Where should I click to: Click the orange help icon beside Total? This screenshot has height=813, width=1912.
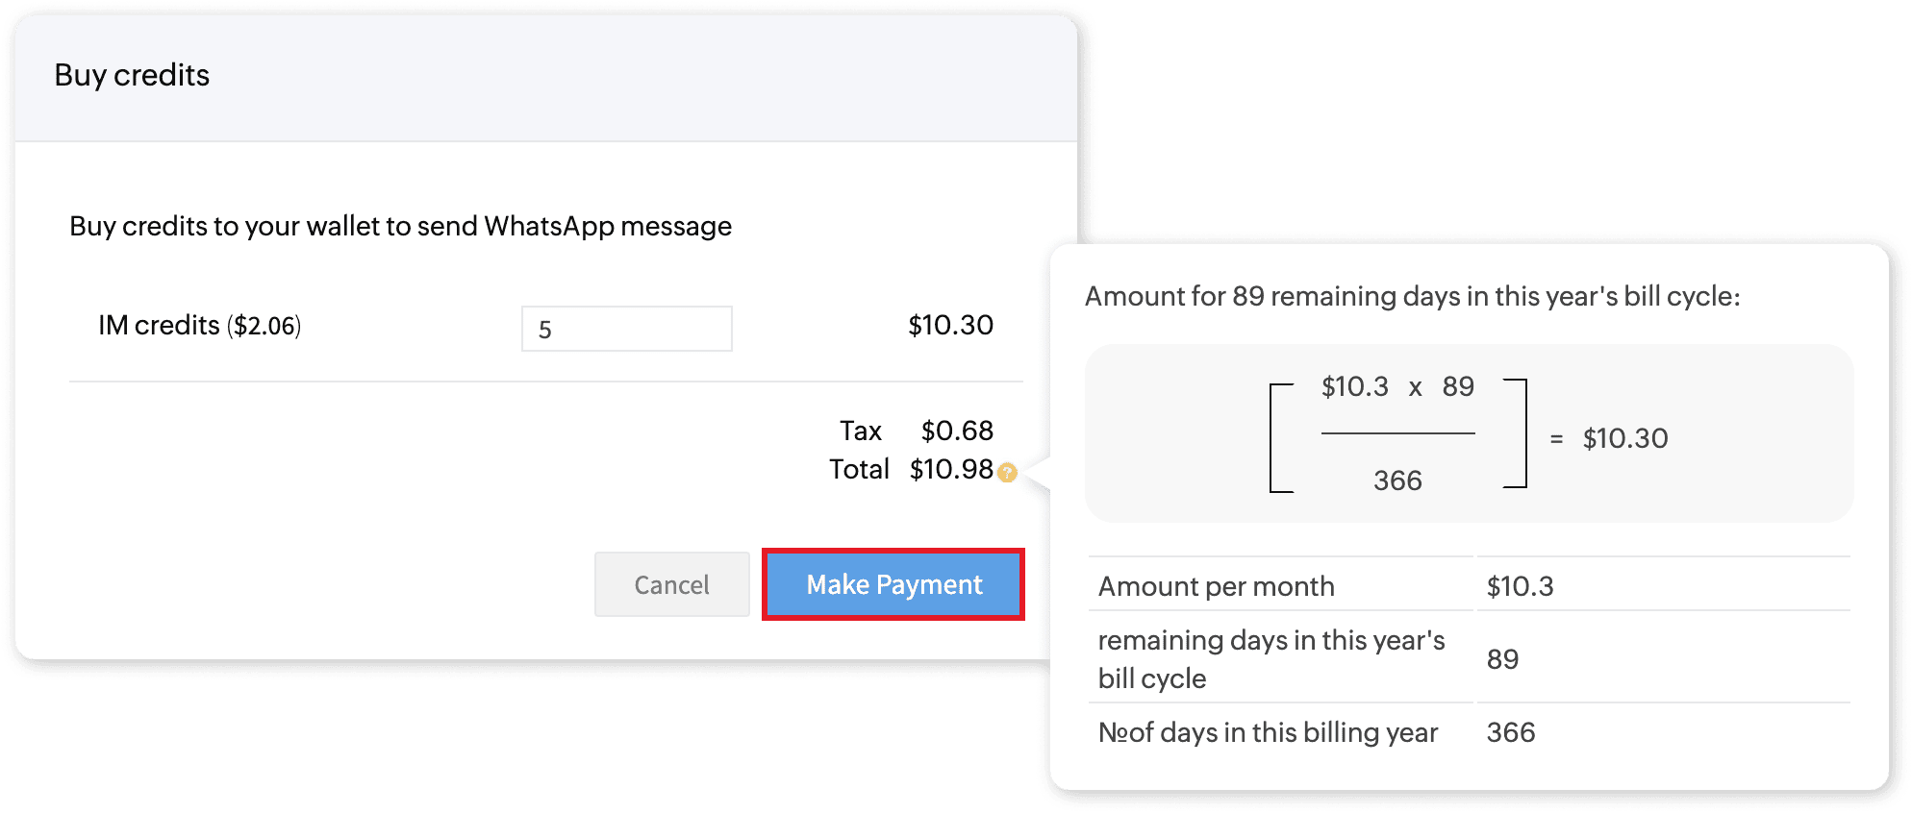[x=1007, y=472]
